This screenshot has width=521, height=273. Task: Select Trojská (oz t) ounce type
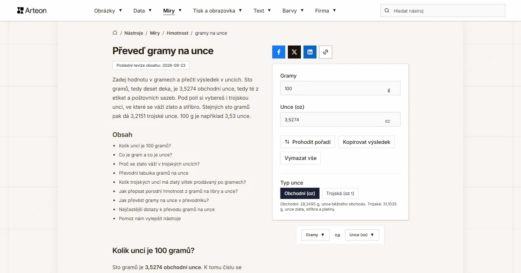pos(340,193)
